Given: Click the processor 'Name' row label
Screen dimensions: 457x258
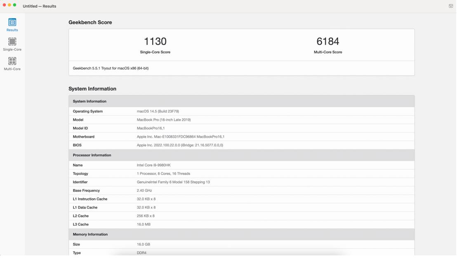Looking at the screenshot, I should 78,165.
